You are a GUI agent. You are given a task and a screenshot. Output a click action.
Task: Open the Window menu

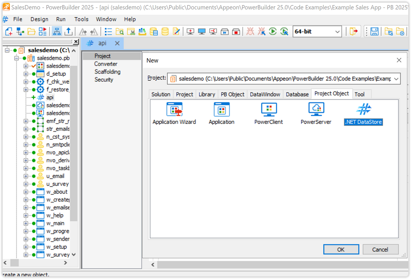point(106,19)
